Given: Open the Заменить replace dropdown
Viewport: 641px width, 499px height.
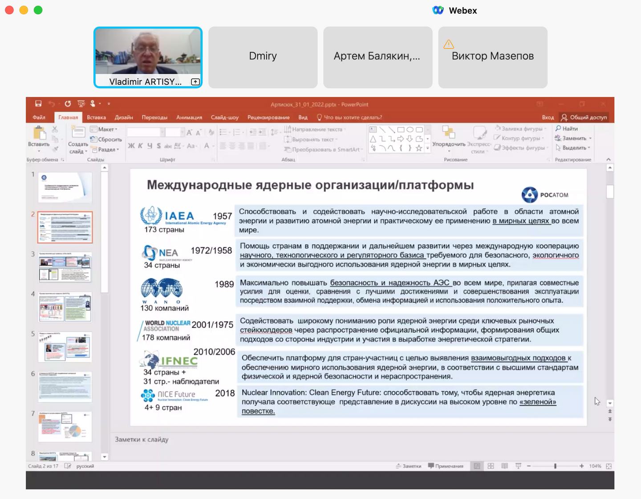Looking at the screenshot, I should pyautogui.click(x=573, y=138).
